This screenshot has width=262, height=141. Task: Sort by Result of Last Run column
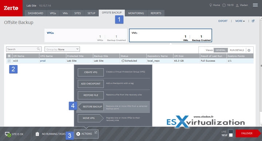213,56
